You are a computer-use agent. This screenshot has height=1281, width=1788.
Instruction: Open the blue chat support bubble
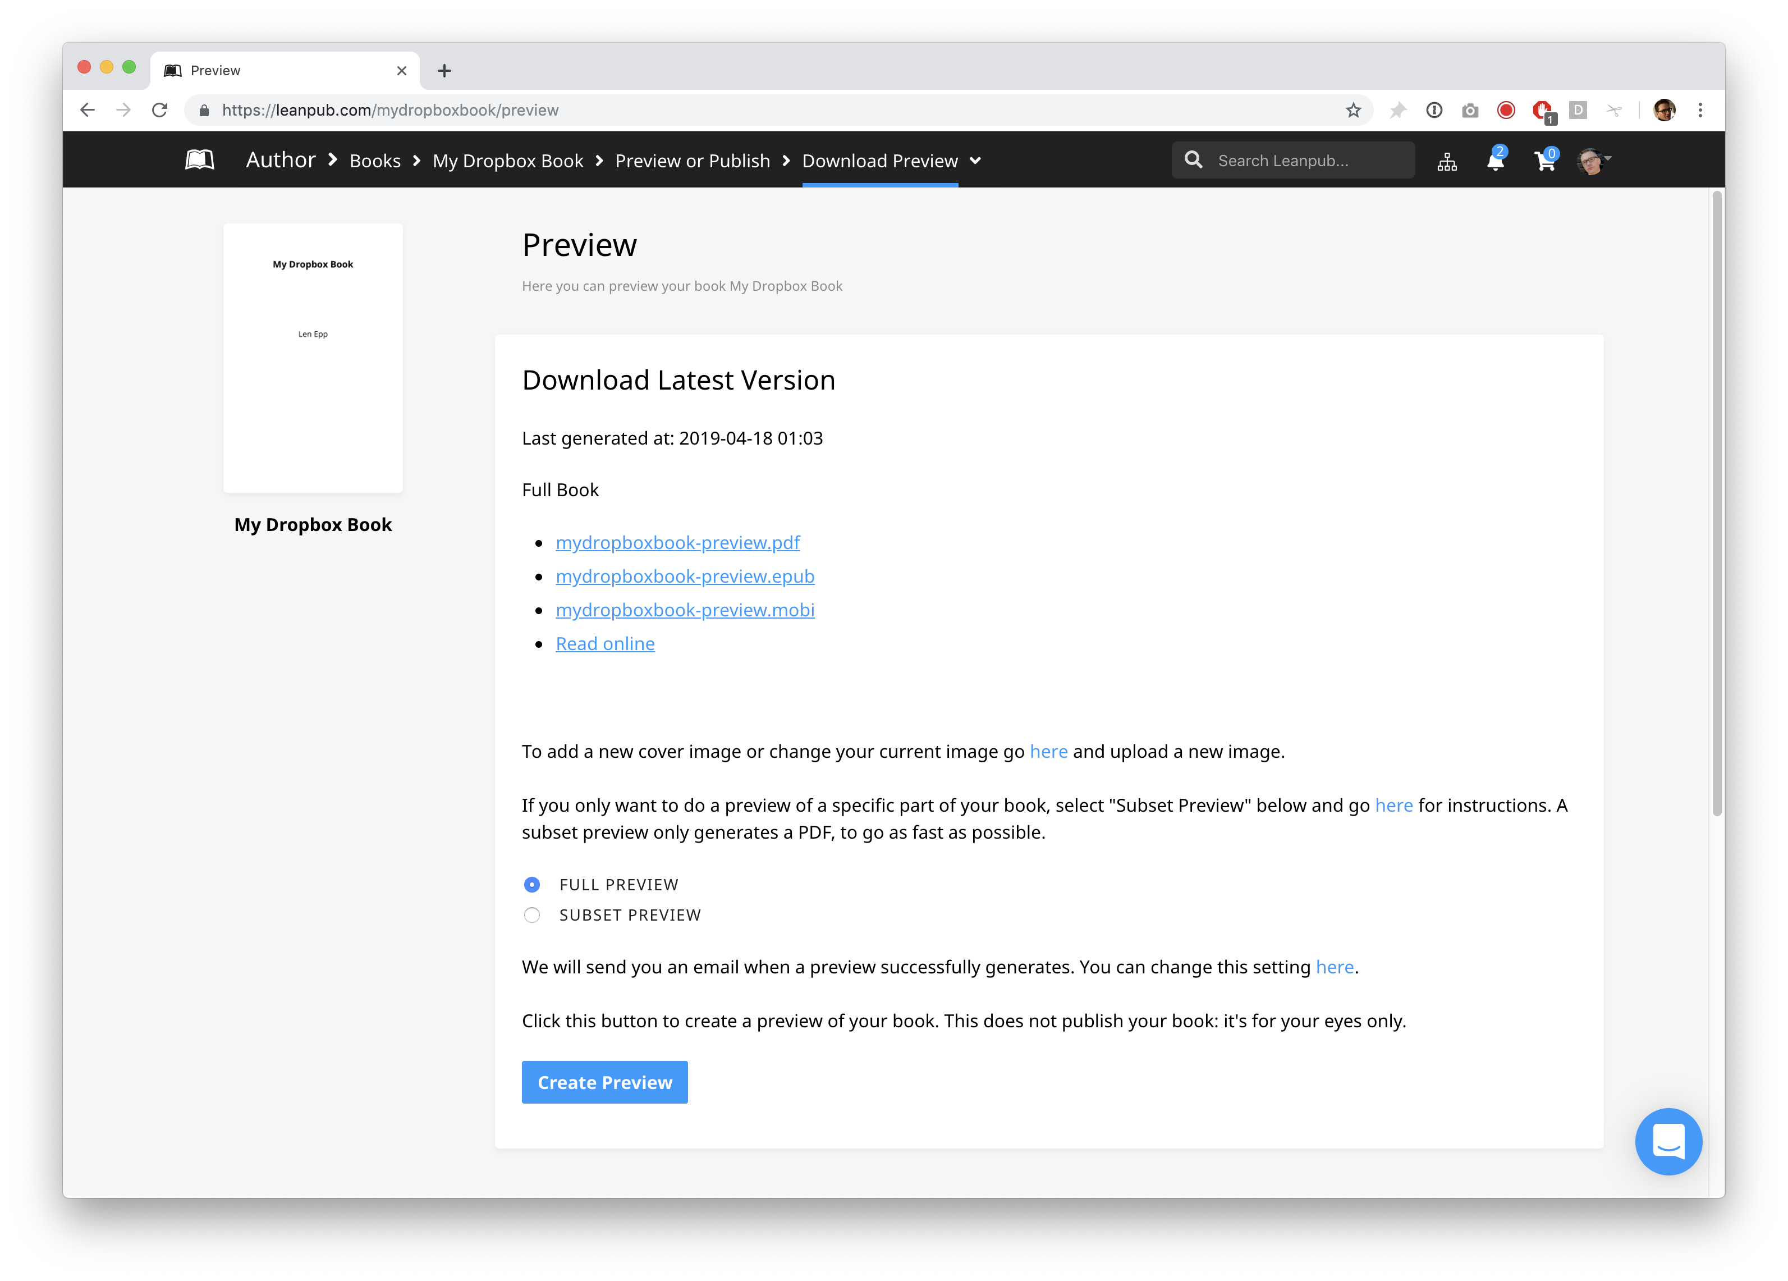coord(1667,1141)
